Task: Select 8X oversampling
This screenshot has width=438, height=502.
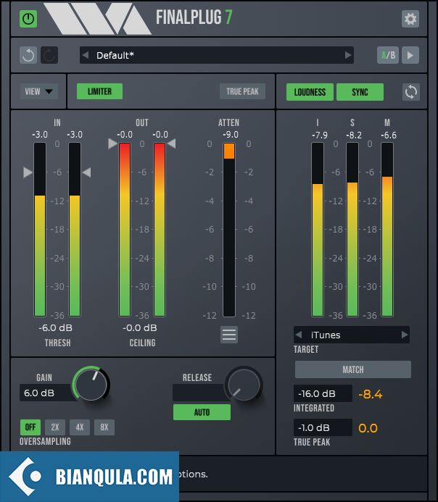Action: tap(104, 427)
